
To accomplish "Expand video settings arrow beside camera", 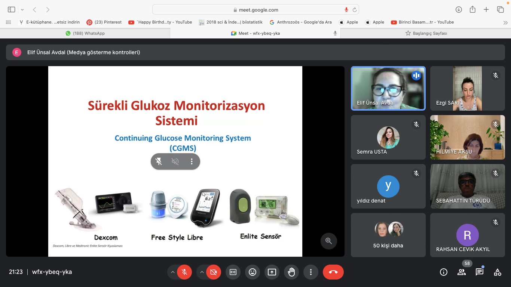I will [202, 272].
